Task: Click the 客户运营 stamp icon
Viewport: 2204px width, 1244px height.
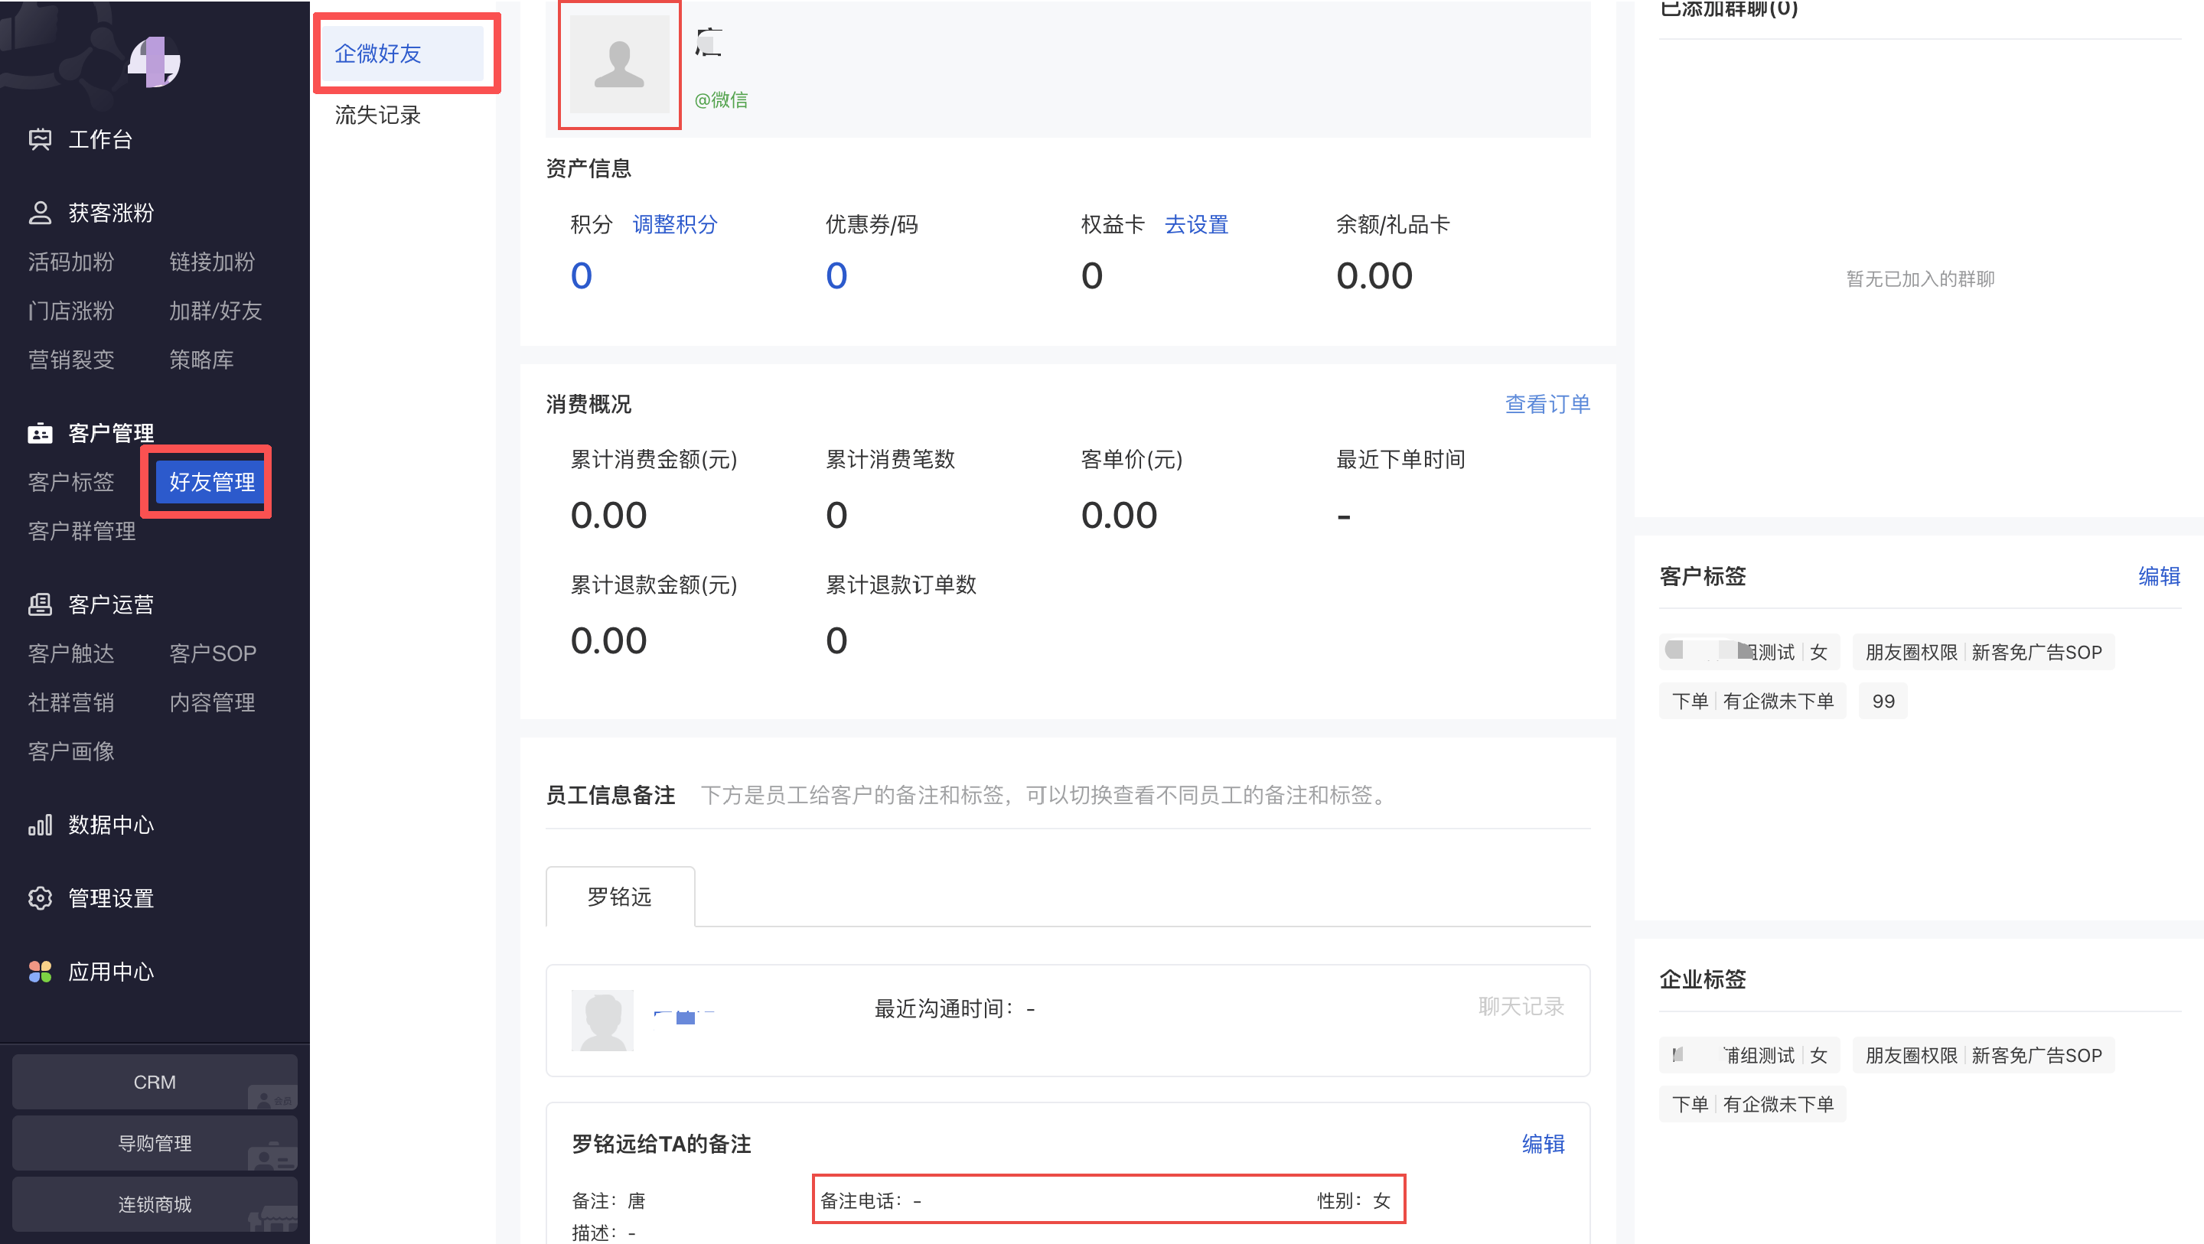Action: [x=39, y=605]
